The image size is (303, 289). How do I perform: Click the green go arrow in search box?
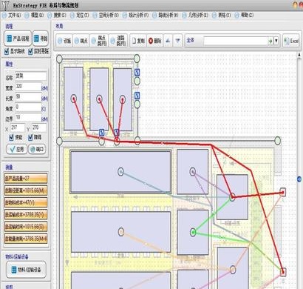pos(270,41)
